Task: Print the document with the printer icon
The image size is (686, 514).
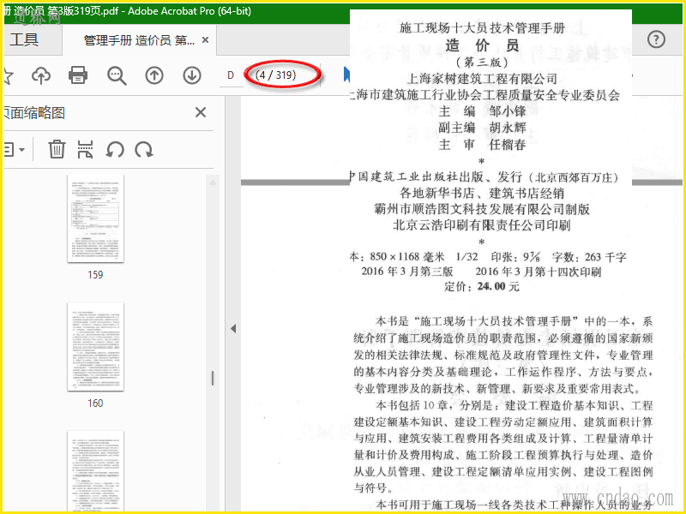Action: [78, 75]
